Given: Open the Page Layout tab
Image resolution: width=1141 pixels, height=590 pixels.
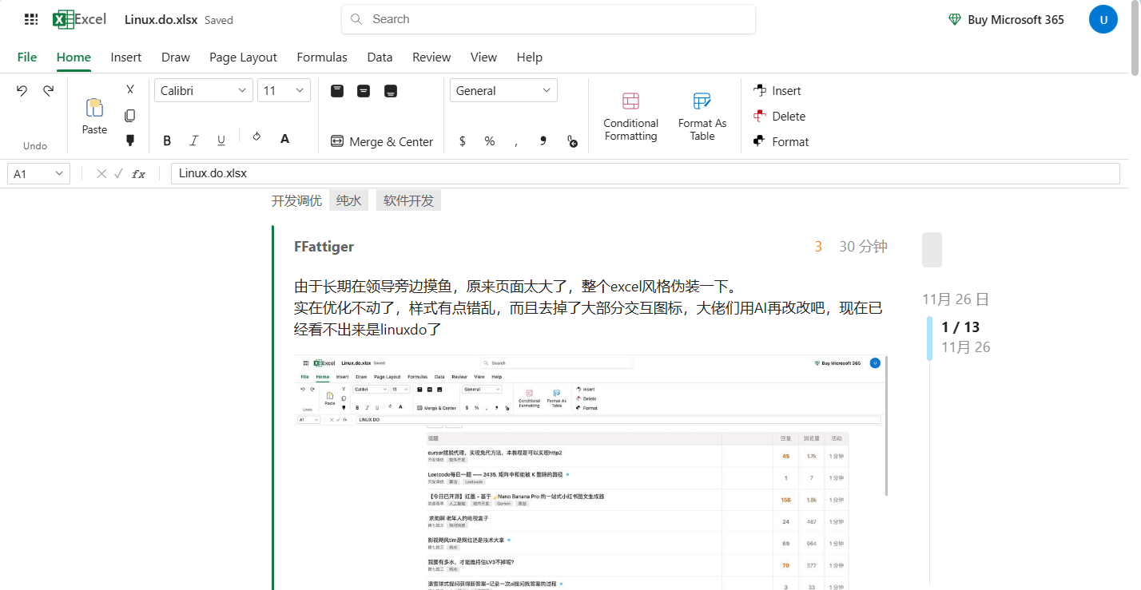Looking at the screenshot, I should (x=243, y=57).
